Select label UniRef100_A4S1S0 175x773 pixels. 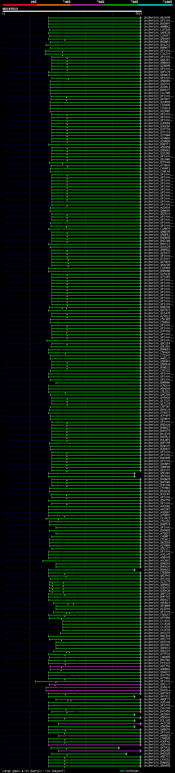click(x=157, y=633)
